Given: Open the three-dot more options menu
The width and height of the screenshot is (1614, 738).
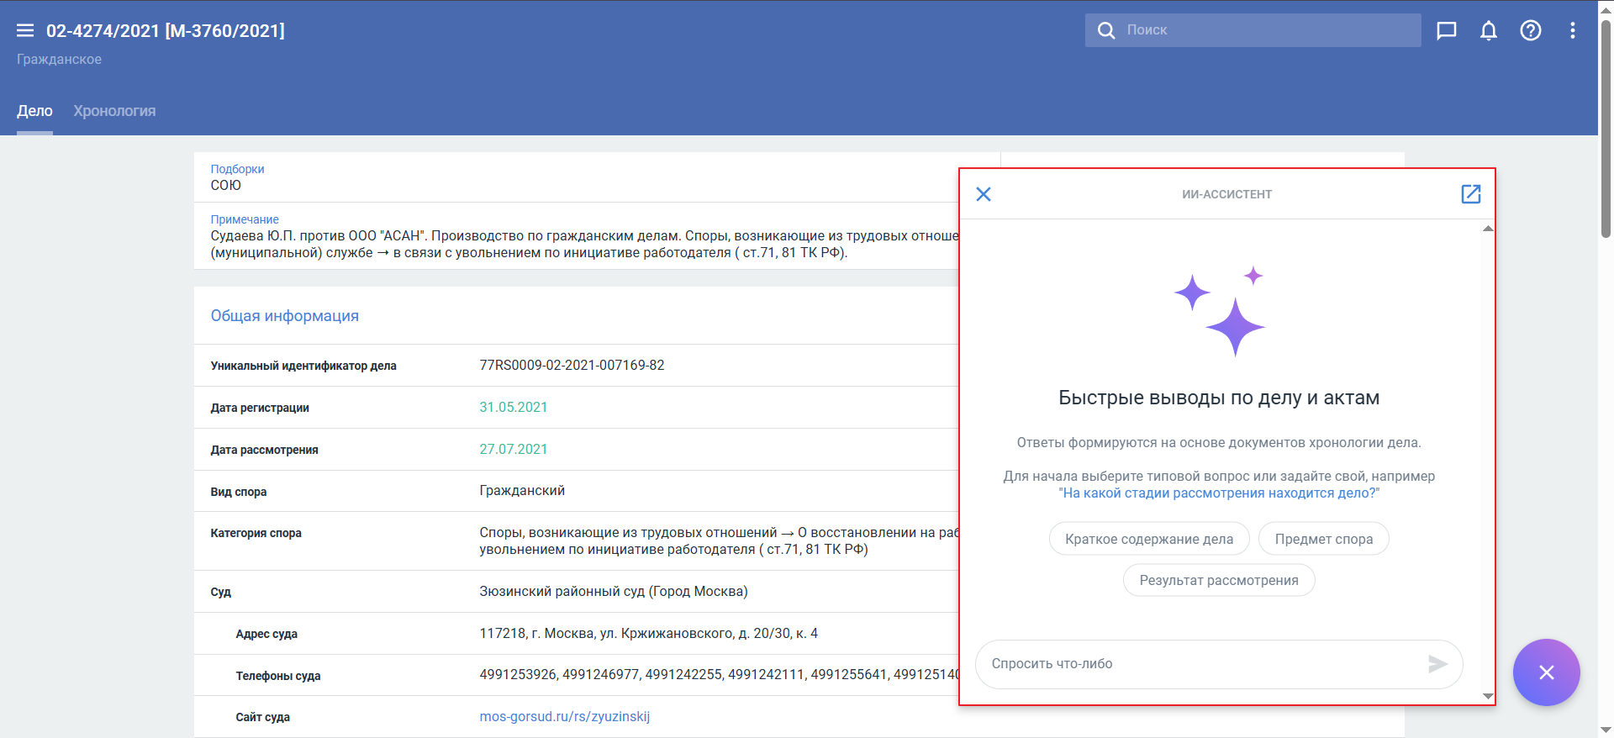Looking at the screenshot, I should point(1572,30).
